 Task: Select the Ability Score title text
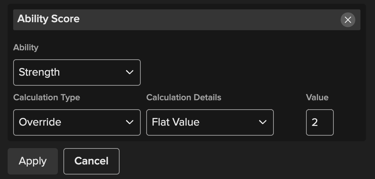point(49,19)
